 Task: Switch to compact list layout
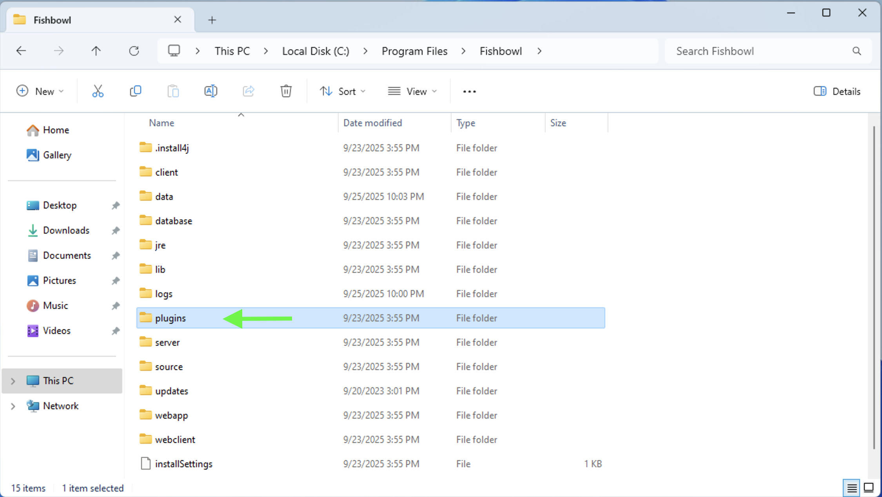pos(851,488)
